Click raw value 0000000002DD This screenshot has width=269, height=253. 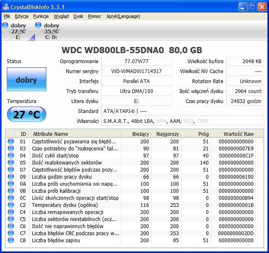click(x=236, y=233)
